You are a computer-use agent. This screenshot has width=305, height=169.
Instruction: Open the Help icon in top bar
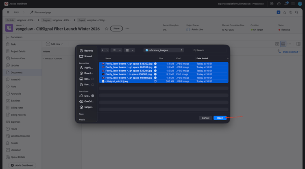279,4
